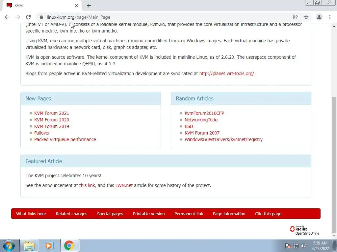Click What links here
Image resolution: width=337 pixels, height=252 pixels.
click(31, 214)
